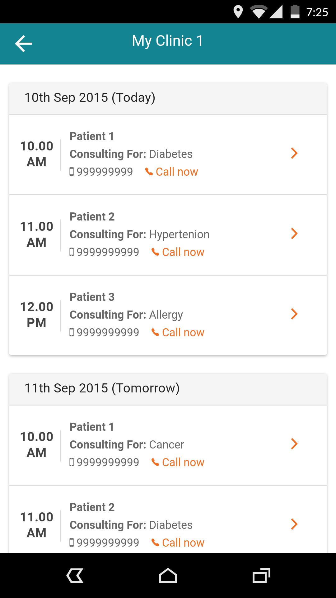Tap Patient 3 name in today's list
Image resolution: width=336 pixels, height=598 pixels.
pos(92,297)
